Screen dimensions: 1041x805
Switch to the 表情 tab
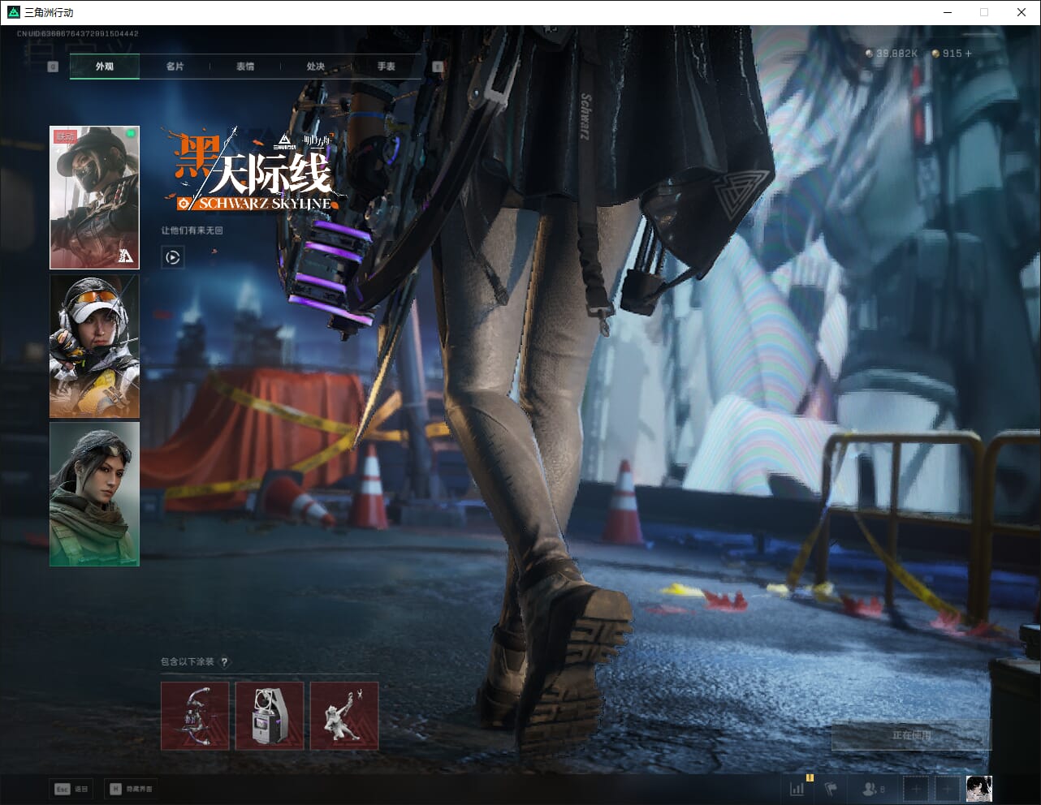245,67
